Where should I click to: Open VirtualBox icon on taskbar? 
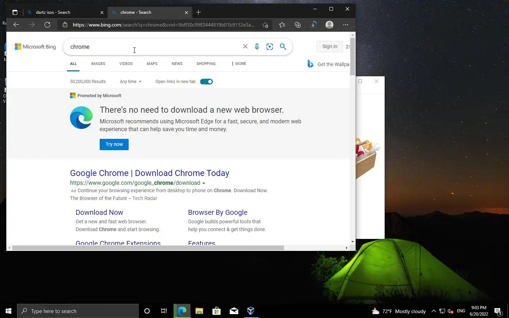coord(251,311)
